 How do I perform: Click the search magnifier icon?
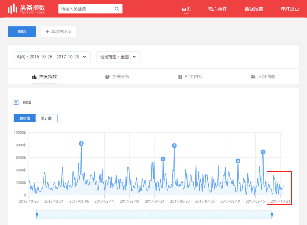[117, 9]
